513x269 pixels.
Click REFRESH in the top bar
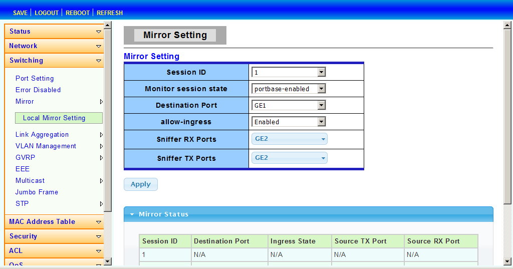[x=110, y=13]
